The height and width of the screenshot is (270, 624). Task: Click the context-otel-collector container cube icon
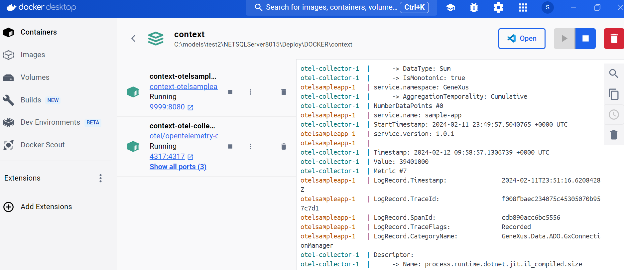point(133,146)
